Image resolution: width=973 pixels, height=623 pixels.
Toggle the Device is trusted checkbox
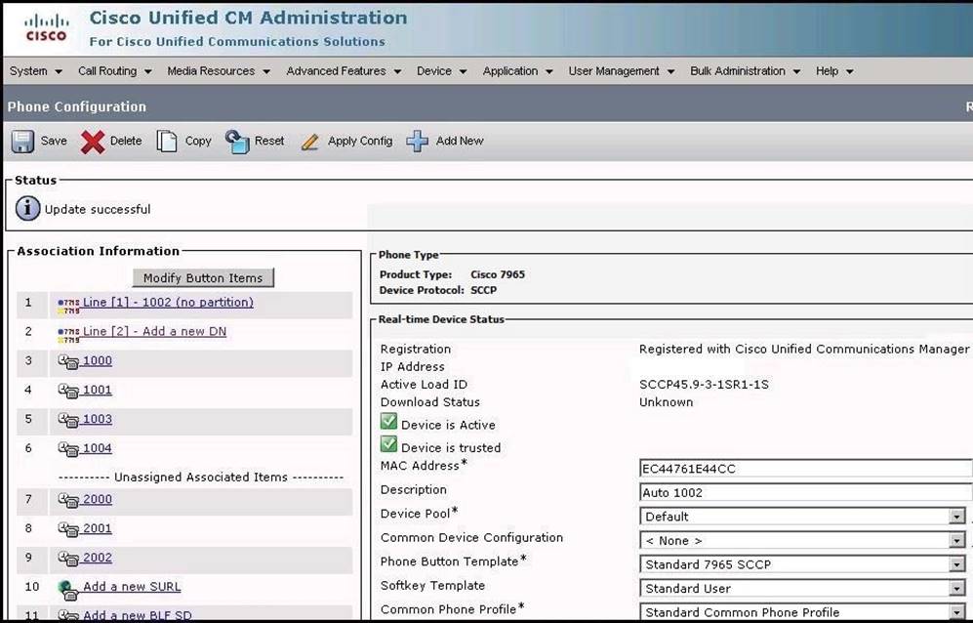coord(388,445)
